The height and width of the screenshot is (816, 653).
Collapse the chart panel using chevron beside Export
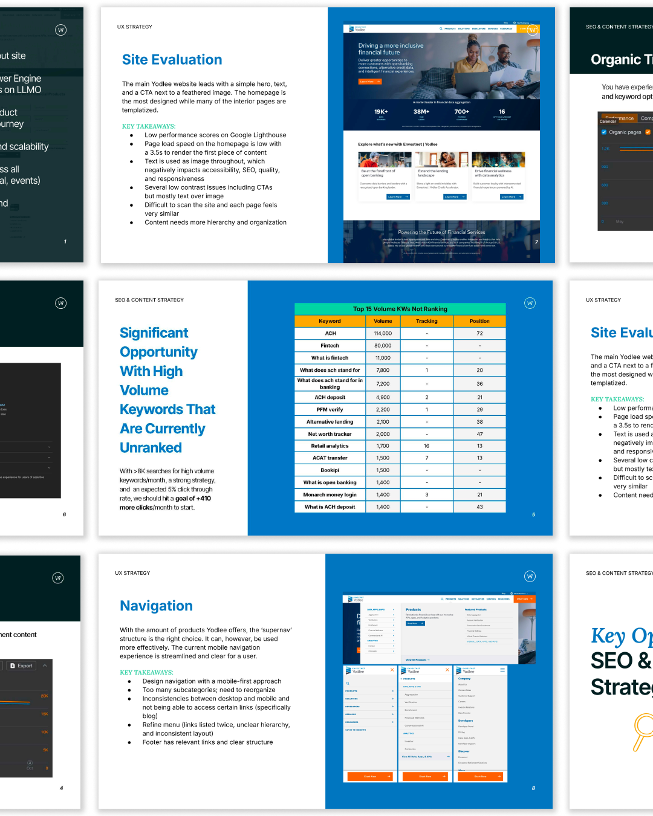(44, 665)
